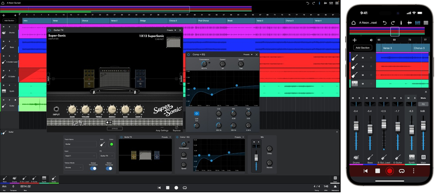Open the green track Color swatch

tap(111, 144)
